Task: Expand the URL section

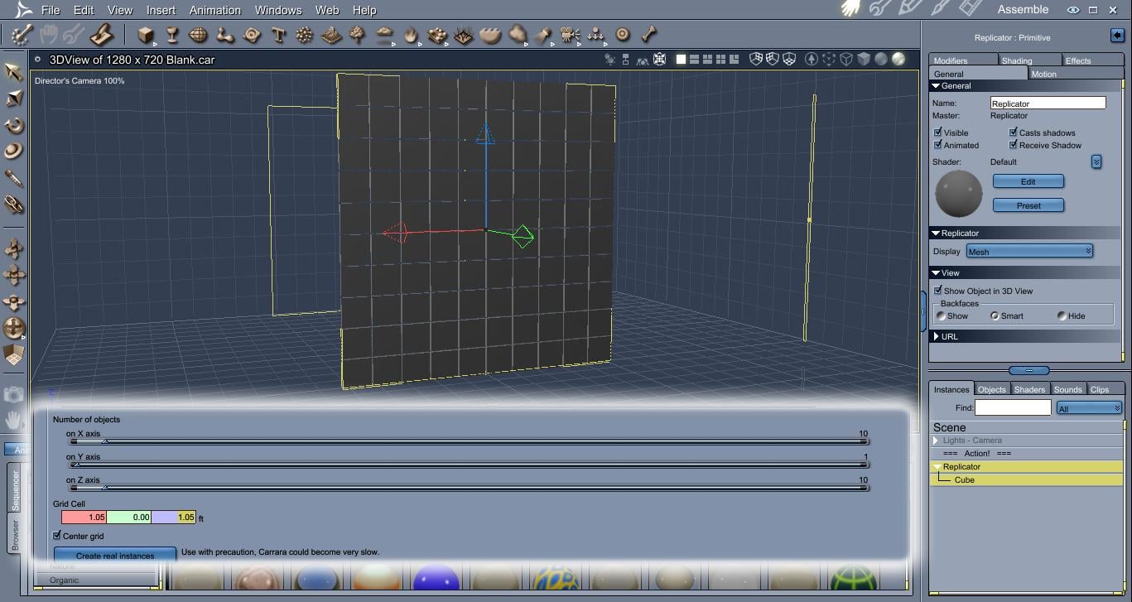Action: (x=936, y=337)
